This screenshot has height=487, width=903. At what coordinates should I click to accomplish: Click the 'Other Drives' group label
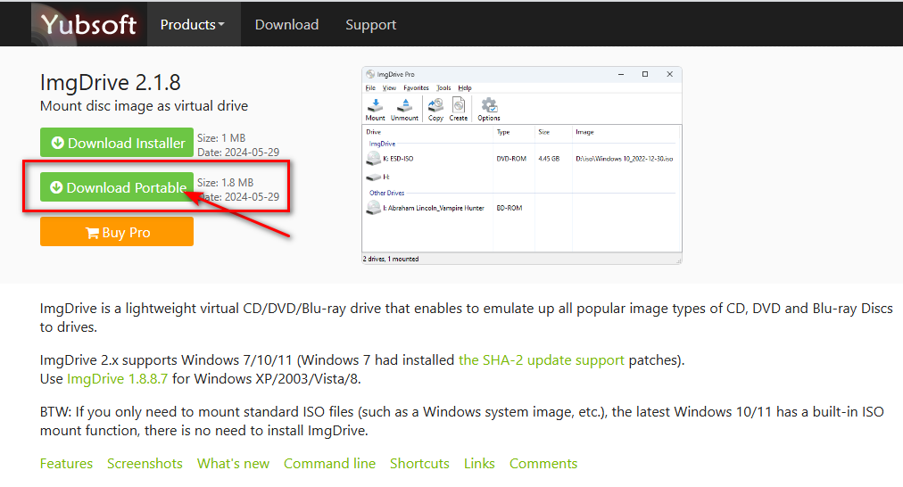[386, 193]
